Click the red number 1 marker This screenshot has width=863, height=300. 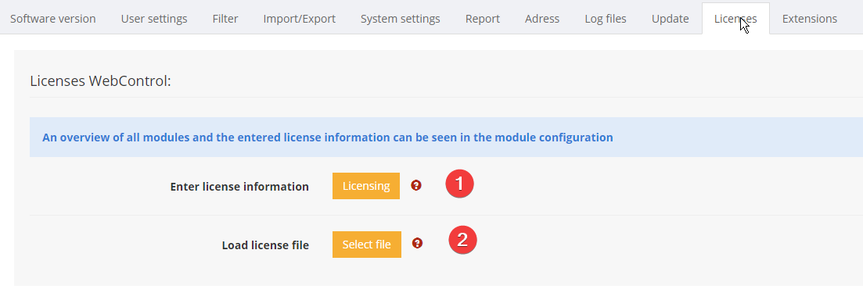tap(459, 184)
